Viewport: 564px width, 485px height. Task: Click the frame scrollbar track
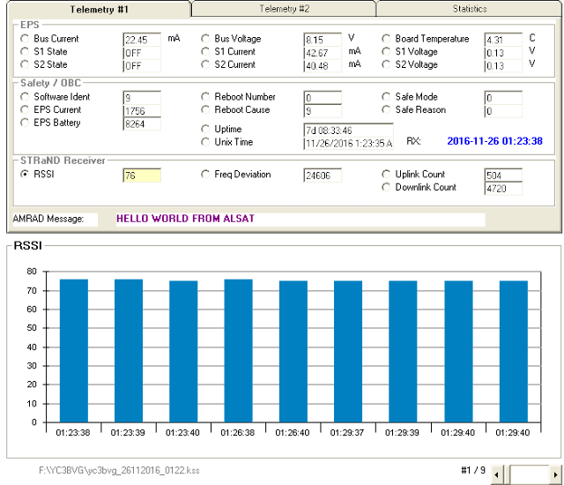[x=529, y=474]
